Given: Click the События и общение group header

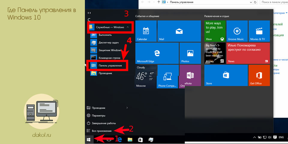Looking at the screenshot, I should point(147,16).
